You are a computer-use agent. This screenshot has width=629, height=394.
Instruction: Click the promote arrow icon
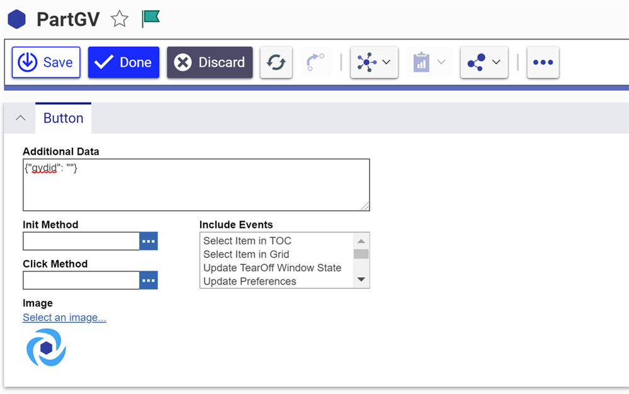pos(315,62)
